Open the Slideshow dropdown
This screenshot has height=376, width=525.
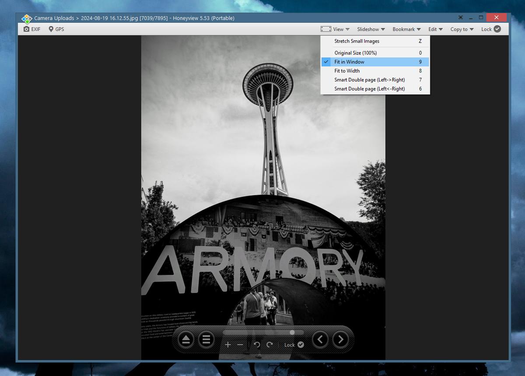[371, 29]
